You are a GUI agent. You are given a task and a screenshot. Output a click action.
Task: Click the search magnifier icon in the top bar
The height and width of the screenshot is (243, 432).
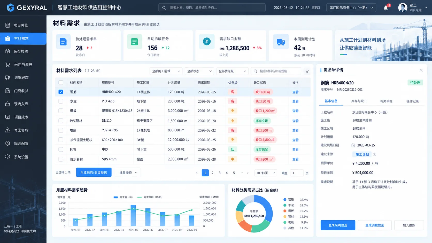164,8
